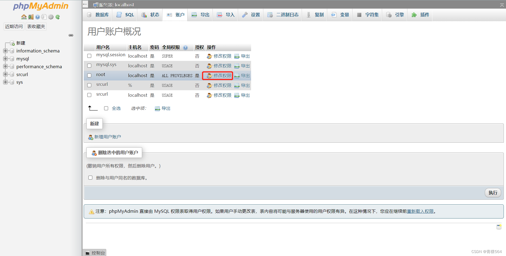Screen dimensions: 506x256
Task: Collapse the navigation sidebar with the arrow
Action: point(85,4)
